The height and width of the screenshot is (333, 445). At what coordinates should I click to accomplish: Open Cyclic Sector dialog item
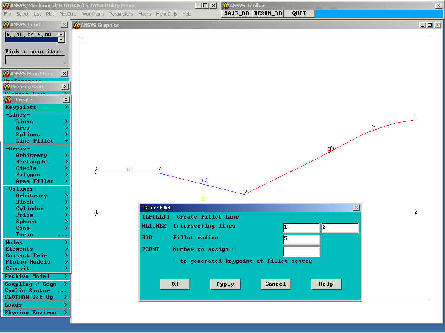click(x=36, y=291)
